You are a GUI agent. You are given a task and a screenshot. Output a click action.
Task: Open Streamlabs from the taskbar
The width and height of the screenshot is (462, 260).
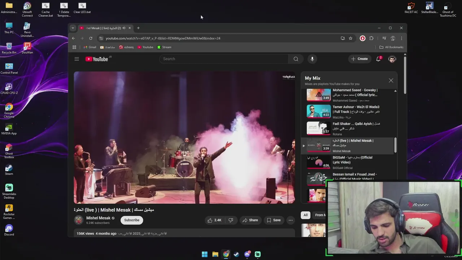pyautogui.click(x=258, y=254)
